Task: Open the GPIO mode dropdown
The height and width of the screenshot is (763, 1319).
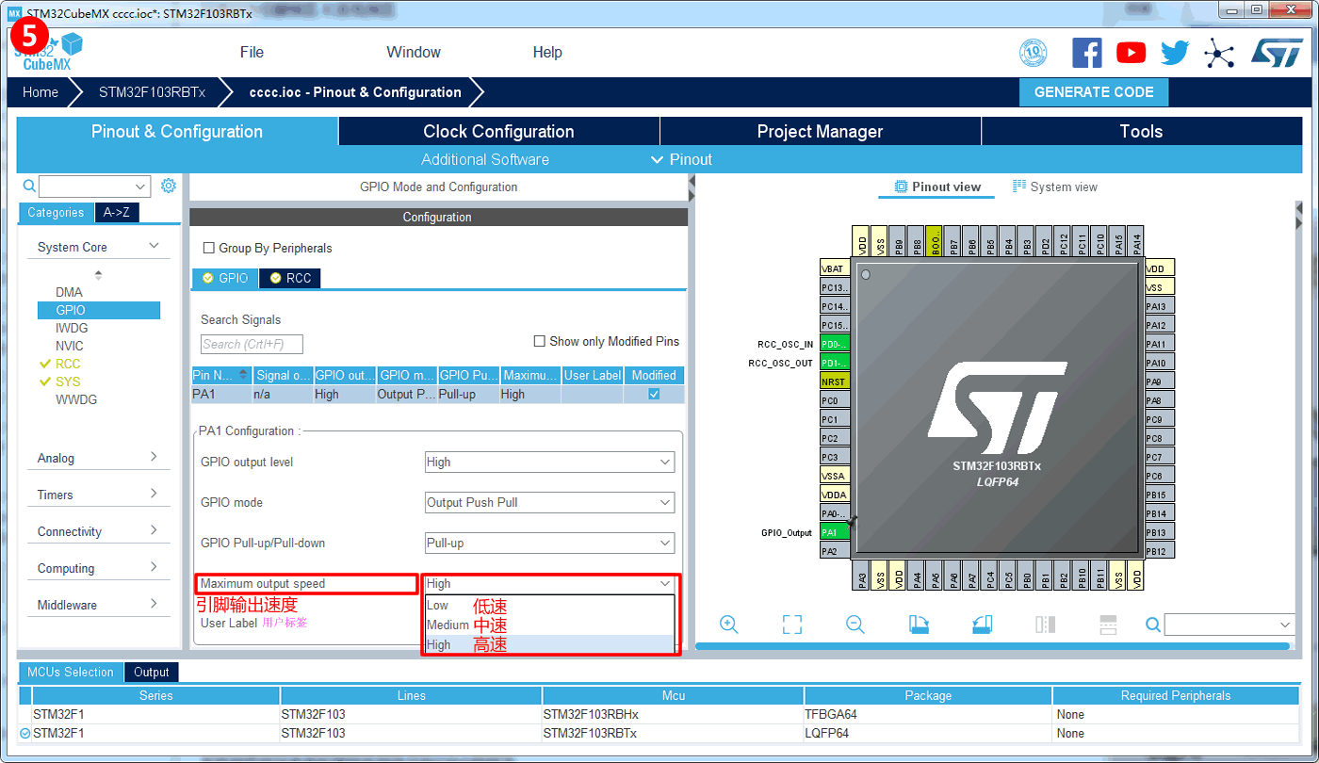Action: point(549,503)
